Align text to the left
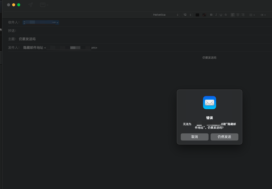The image size is (272, 189). click(233, 15)
